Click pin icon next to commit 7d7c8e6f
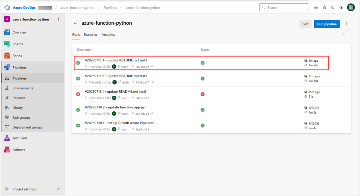The height and width of the screenshot is (196, 360). click(x=153, y=67)
